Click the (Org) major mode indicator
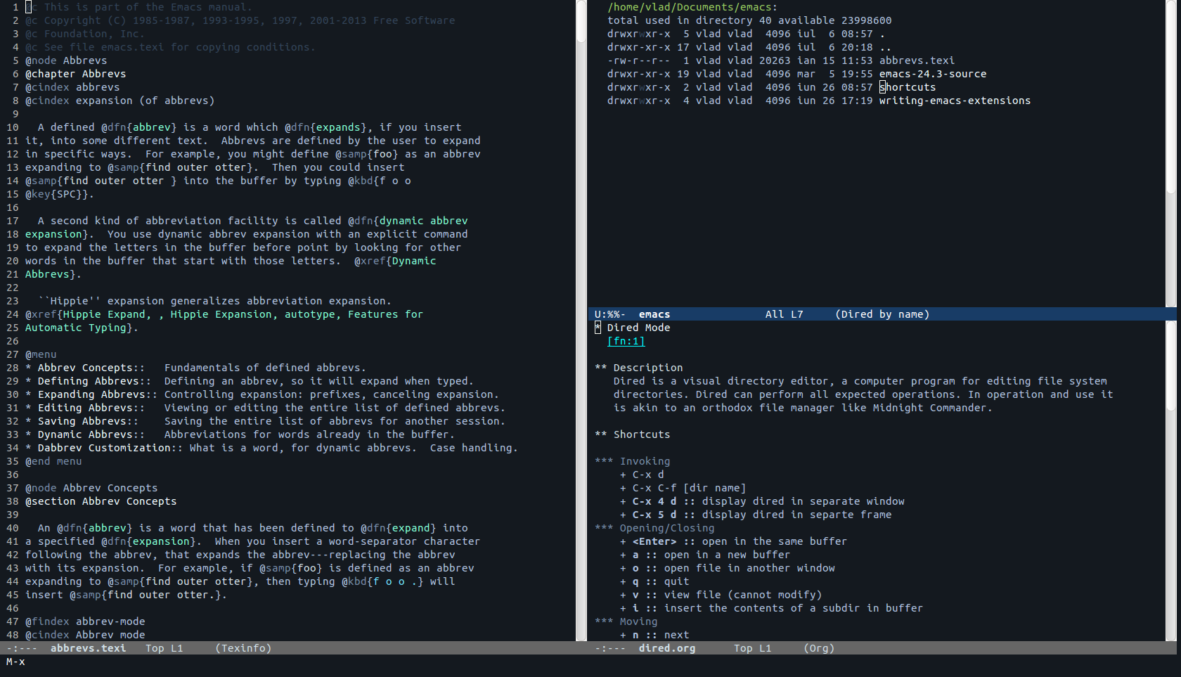1181x677 pixels. pyautogui.click(x=819, y=648)
